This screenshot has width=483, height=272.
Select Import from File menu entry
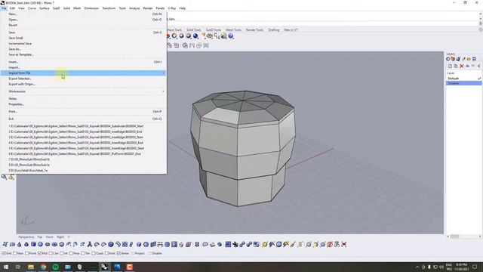tap(83, 73)
